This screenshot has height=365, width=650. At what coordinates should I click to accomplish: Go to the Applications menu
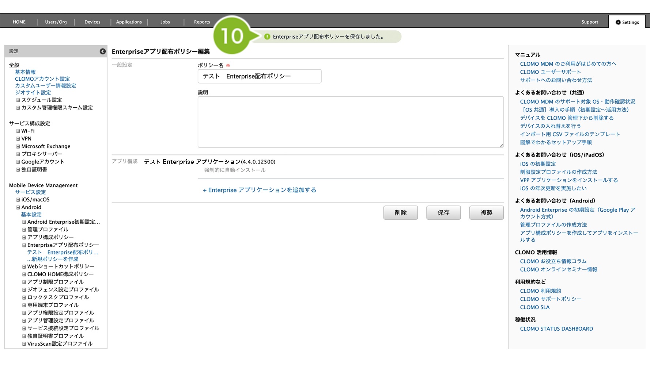(129, 22)
